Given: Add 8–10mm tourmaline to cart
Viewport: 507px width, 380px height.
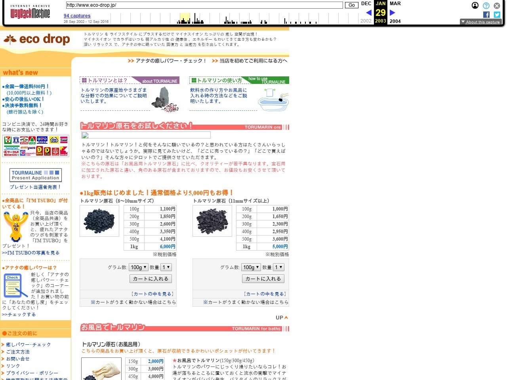Looking at the screenshot, I should coord(151,279).
